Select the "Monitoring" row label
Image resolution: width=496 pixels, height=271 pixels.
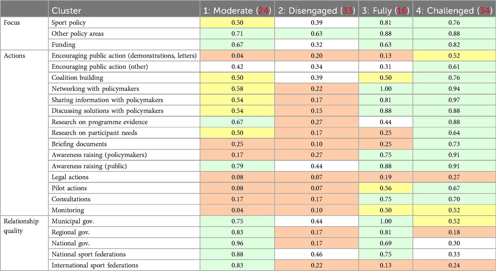[68, 210]
